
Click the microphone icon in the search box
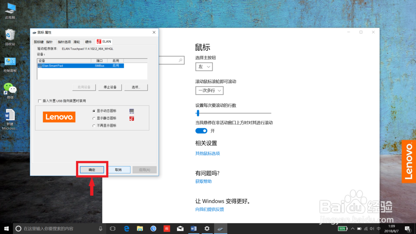(x=101, y=229)
